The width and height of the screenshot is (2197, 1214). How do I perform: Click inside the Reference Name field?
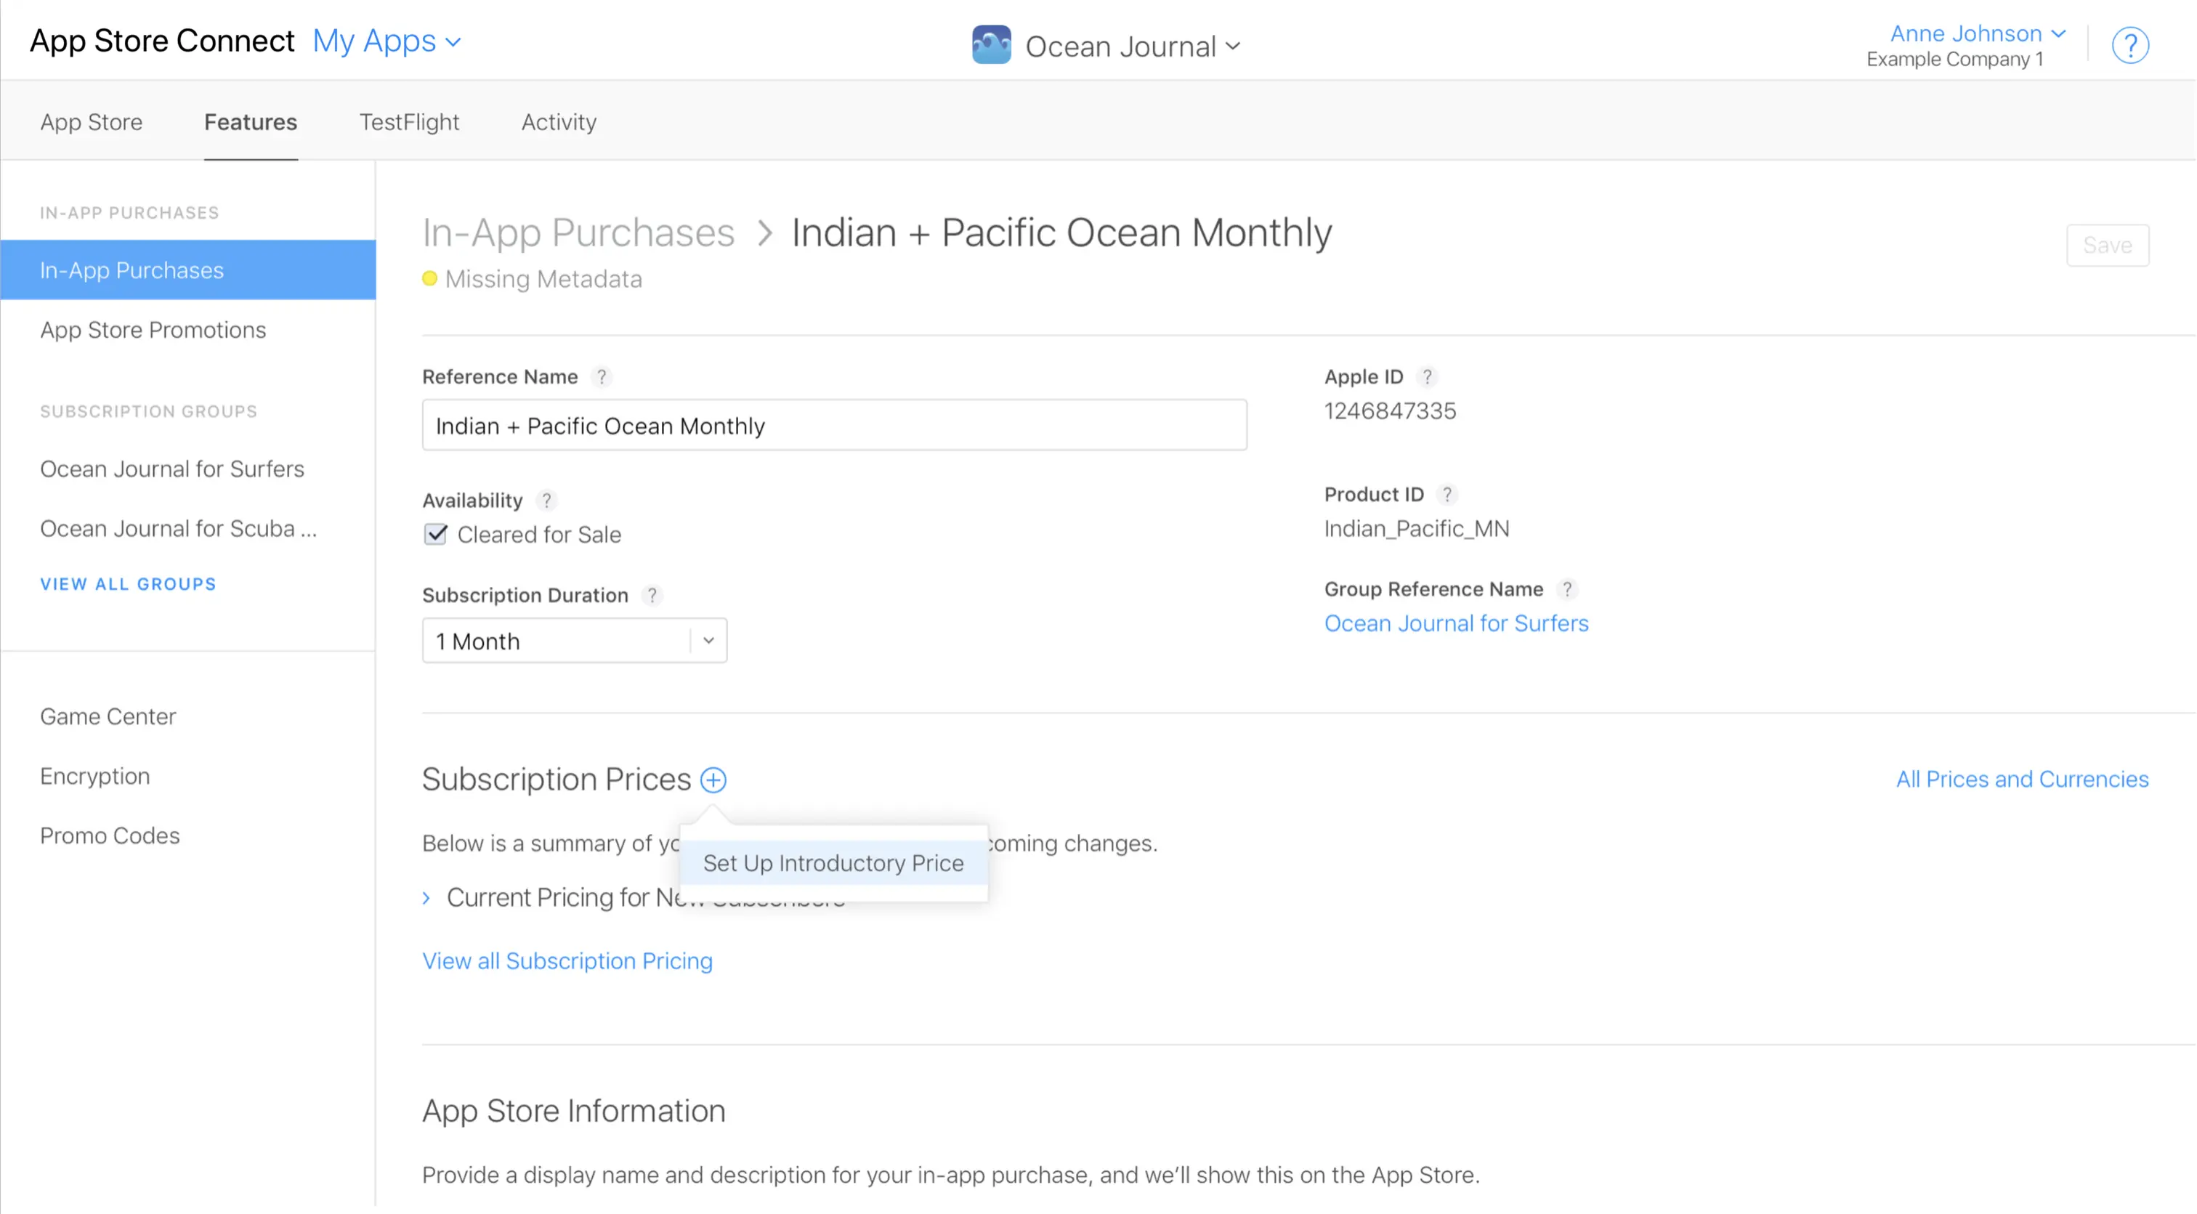(x=833, y=425)
